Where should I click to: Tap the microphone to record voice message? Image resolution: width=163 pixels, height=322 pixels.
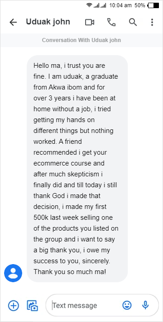click(145, 305)
